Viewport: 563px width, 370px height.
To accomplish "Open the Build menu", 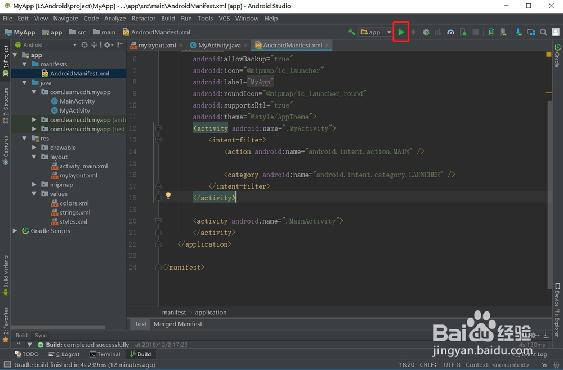I will pyautogui.click(x=168, y=19).
